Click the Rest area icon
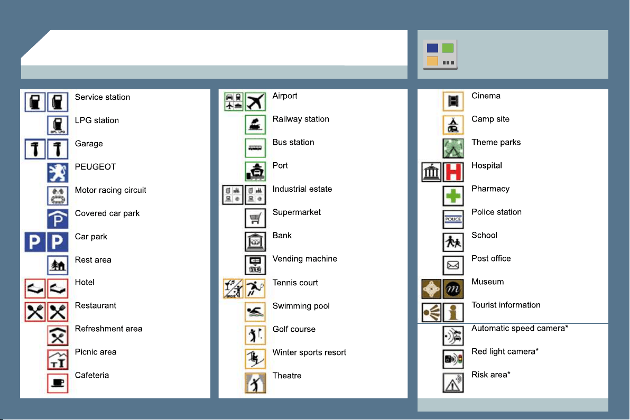Viewport: 630px width, 420px height. click(x=58, y=265)
